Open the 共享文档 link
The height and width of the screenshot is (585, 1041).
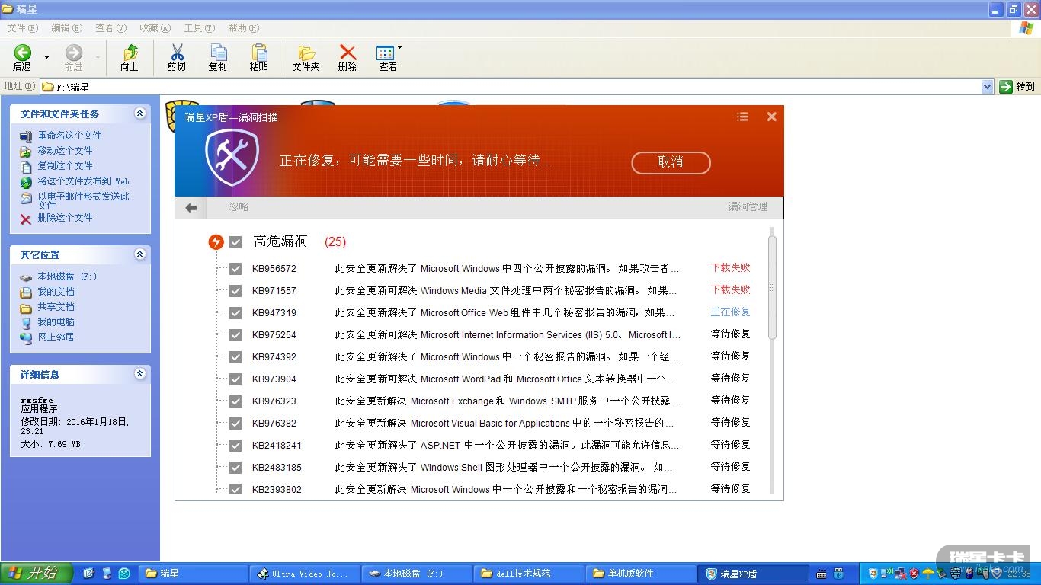coord(56,307)
